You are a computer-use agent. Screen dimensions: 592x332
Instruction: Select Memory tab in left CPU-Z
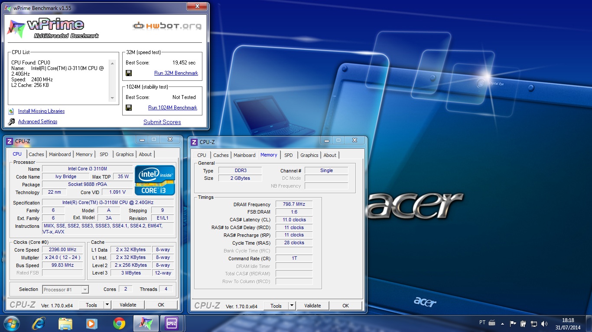84,154
